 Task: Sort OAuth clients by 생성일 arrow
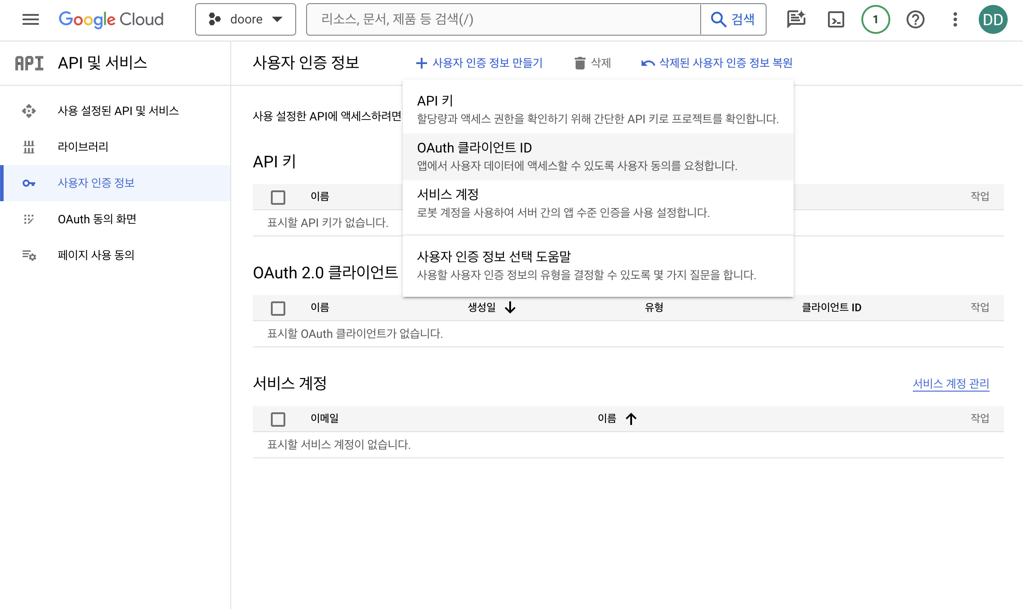pyautogui.click(x=510, y=308)
